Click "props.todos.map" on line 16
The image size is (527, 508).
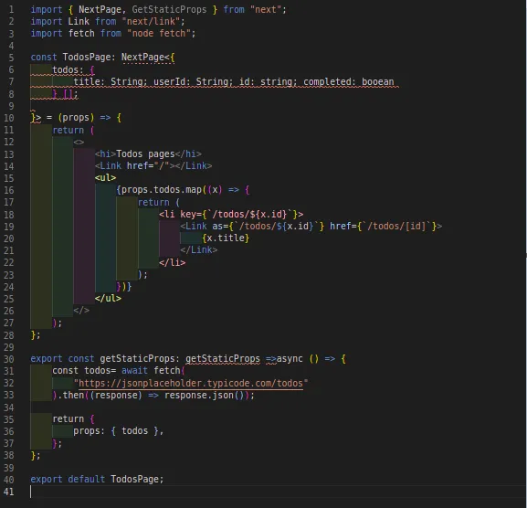pos(162,190)
